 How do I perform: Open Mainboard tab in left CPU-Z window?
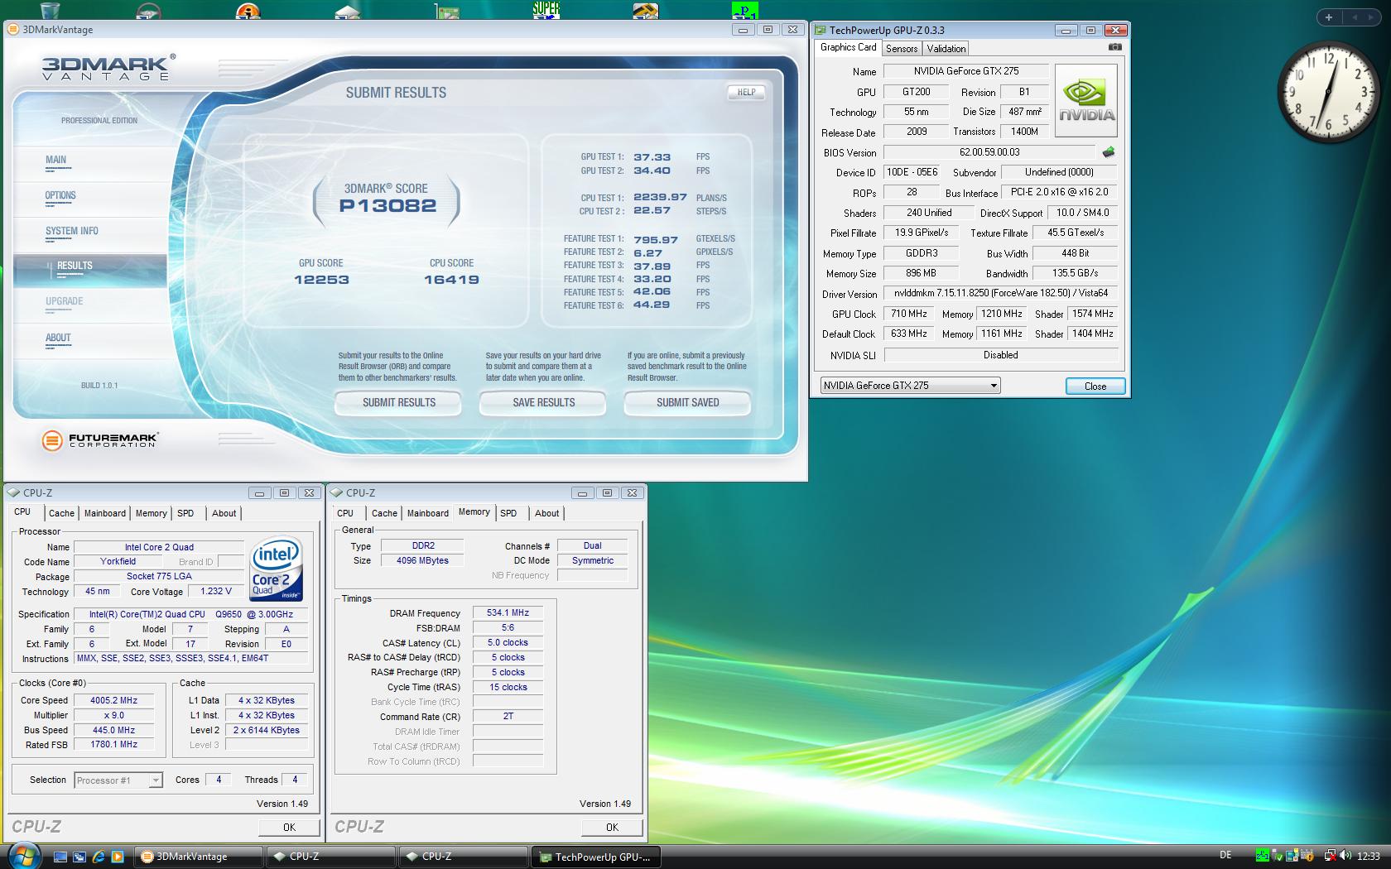pyautogui.click(x=105, y=513)
